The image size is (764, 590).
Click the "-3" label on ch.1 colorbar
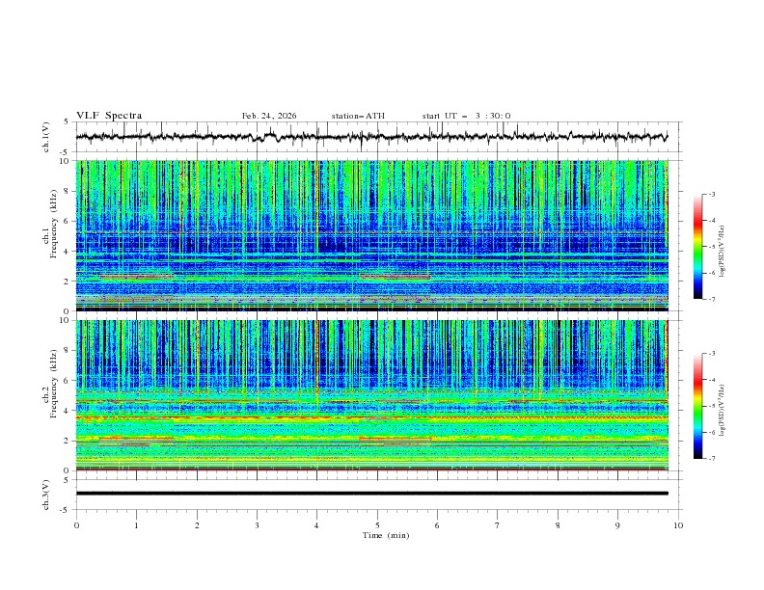(712, 194)
